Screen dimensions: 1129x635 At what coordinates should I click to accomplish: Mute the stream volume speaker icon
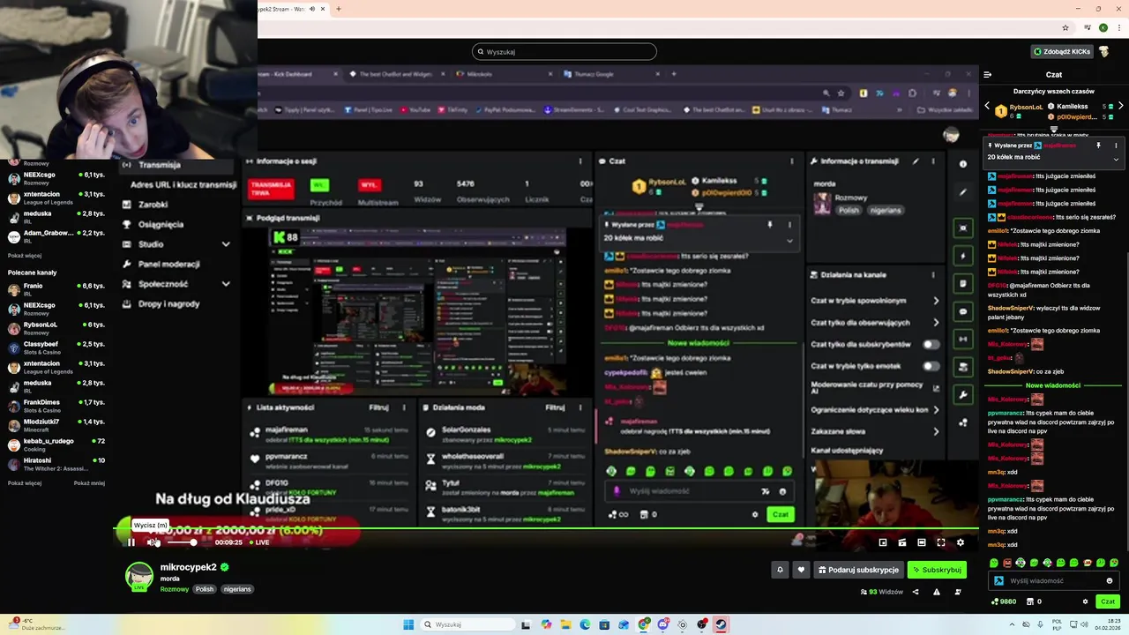point(152,542)
